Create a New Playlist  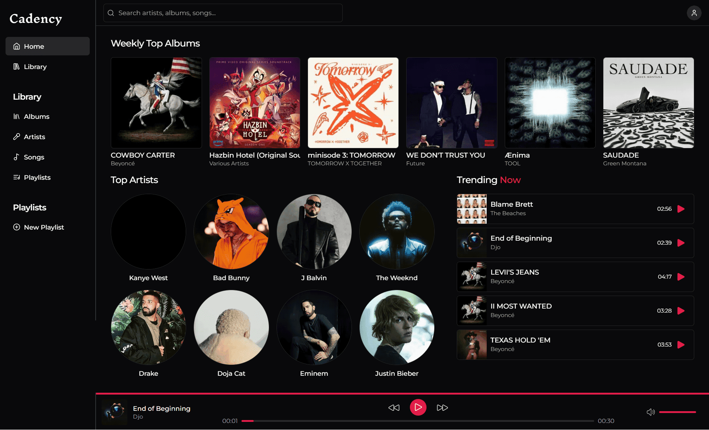click(48, 227)
